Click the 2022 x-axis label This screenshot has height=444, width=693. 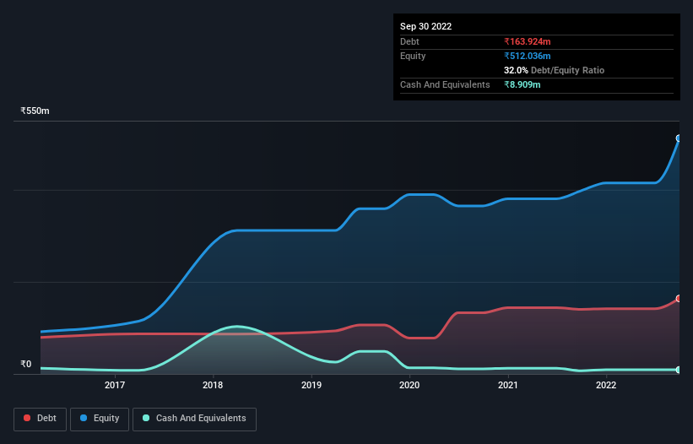click(x=606, y=385)
